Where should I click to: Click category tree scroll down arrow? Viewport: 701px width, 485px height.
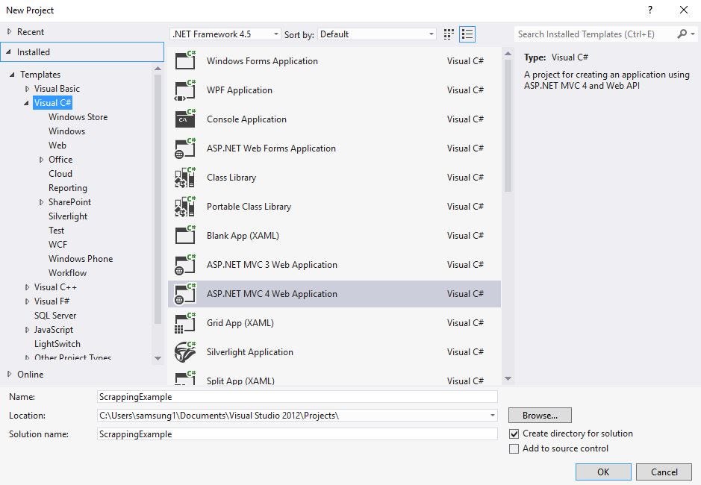tap(158, 358)
